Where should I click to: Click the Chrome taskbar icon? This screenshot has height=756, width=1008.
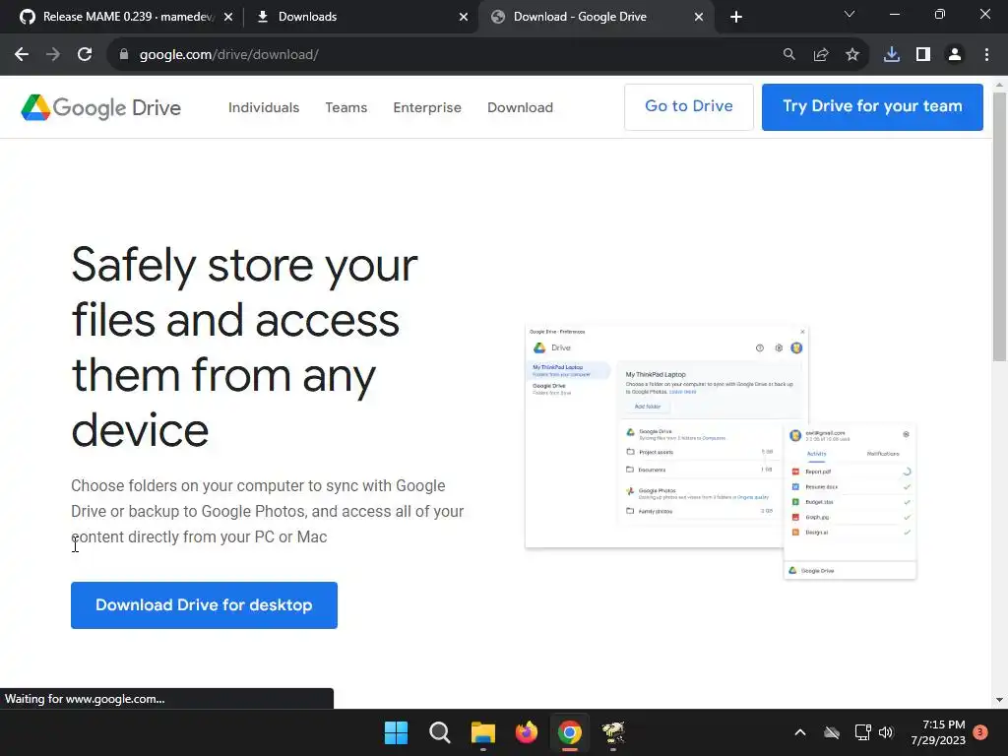pos(570,732)
